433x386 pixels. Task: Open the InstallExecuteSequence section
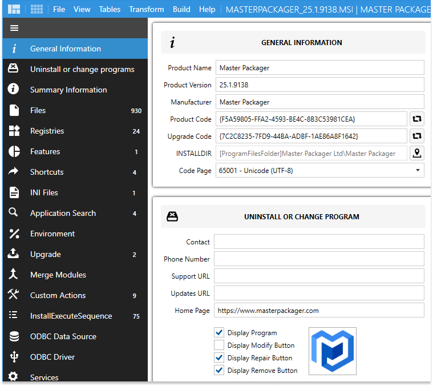click(x=71, y=316)
